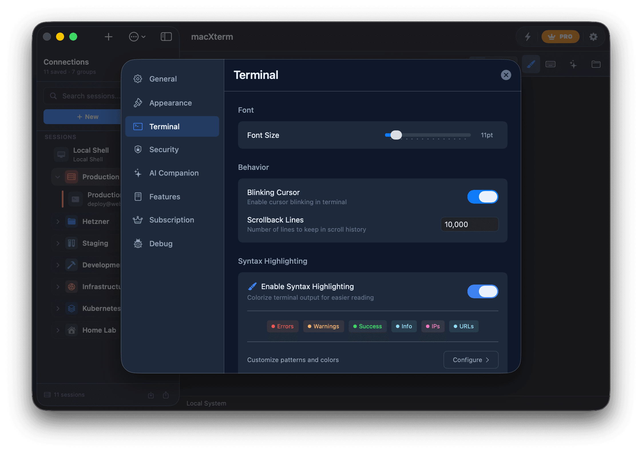Click the Kubernetes layers icon
The height and width of the screenshot is (453, 642).
72,308
